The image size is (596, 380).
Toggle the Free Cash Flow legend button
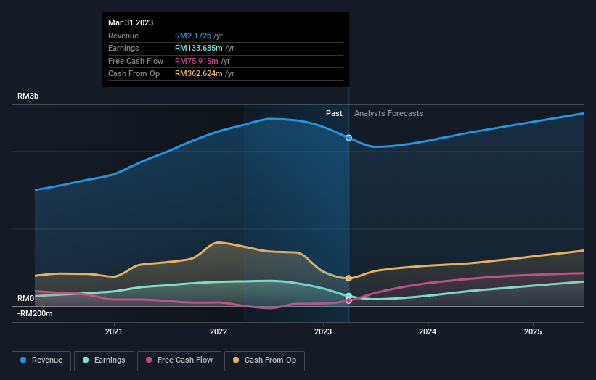[179, 360]
